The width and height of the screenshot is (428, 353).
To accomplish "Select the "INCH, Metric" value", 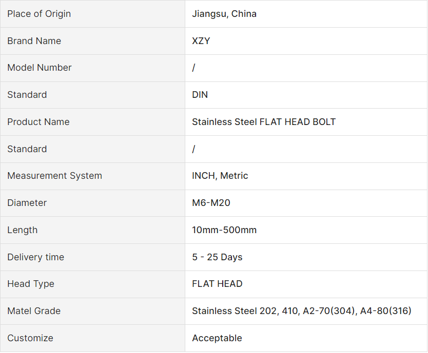I will pyautogui.click(x=220, y=176).
